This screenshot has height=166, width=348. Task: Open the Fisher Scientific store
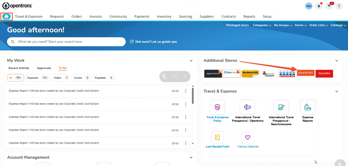pos(231,74)
